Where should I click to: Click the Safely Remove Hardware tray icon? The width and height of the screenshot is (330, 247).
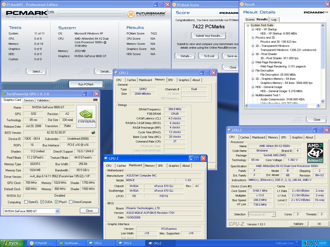point(311,243)
